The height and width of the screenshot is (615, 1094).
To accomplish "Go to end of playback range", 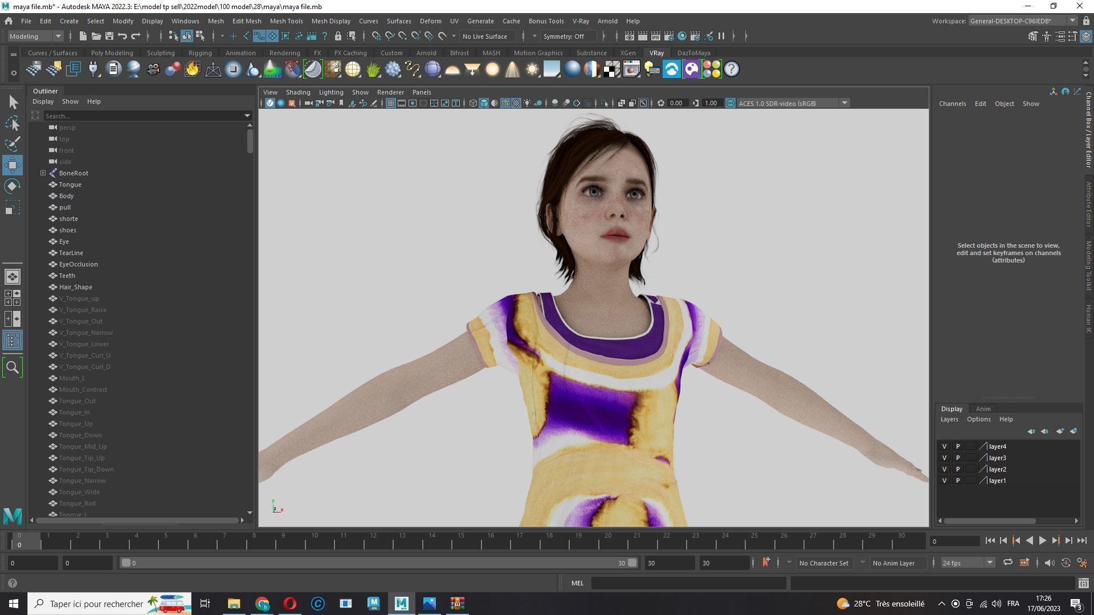I will [1082, 541].
